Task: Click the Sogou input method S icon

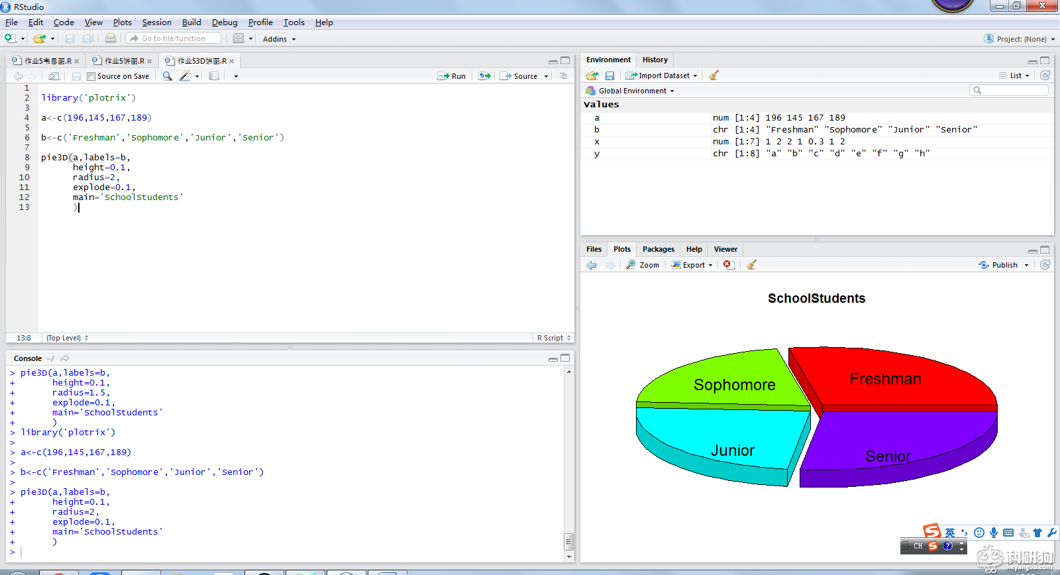Action: (x=932, y=531)
